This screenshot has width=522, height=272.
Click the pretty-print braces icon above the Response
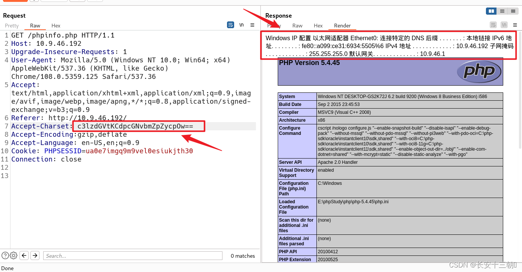493,24
